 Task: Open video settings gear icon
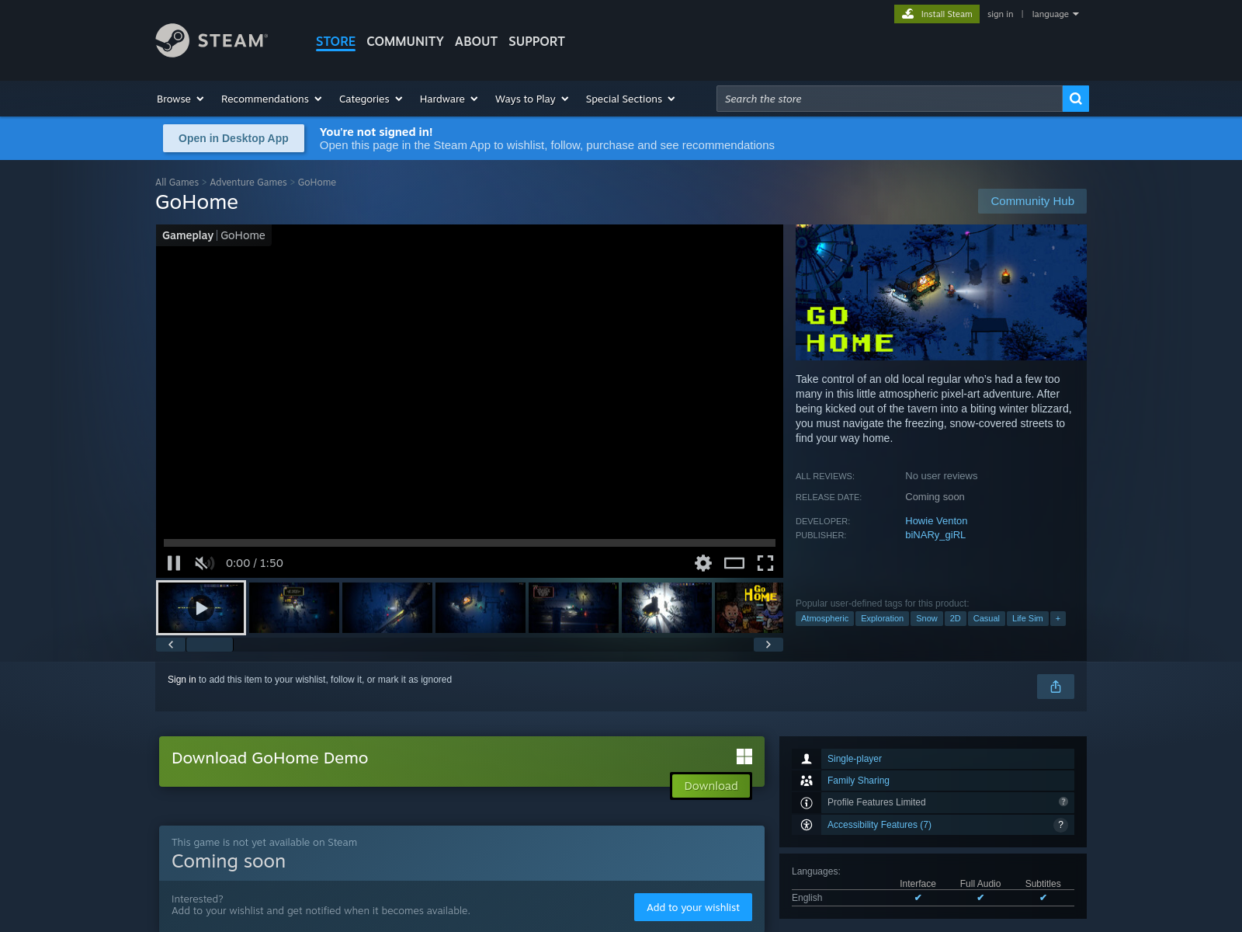click(x=703, y=563)
